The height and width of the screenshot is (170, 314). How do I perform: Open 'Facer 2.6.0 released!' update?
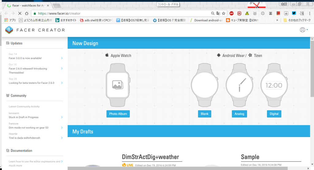(x=28, y=71)
